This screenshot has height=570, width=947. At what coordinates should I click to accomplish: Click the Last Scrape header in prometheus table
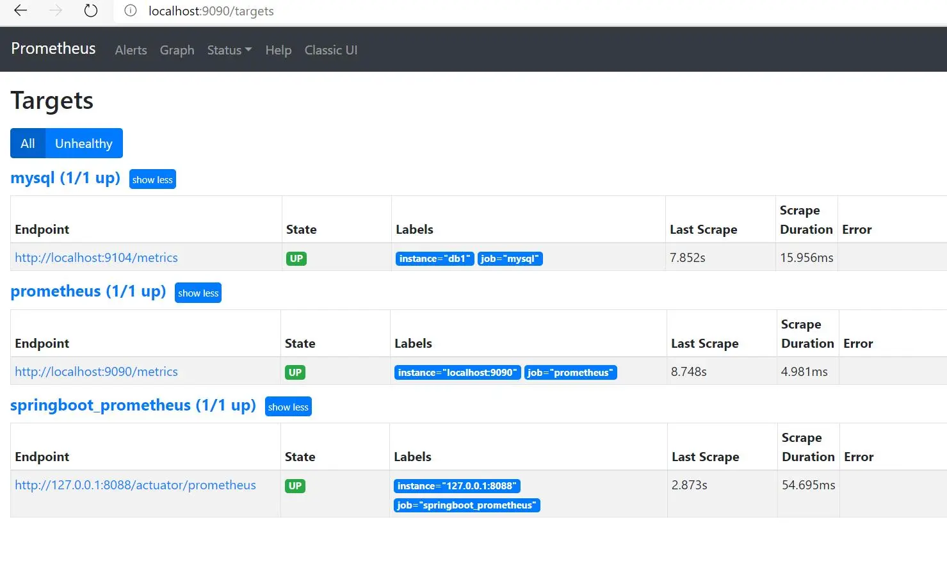point(705,343)
